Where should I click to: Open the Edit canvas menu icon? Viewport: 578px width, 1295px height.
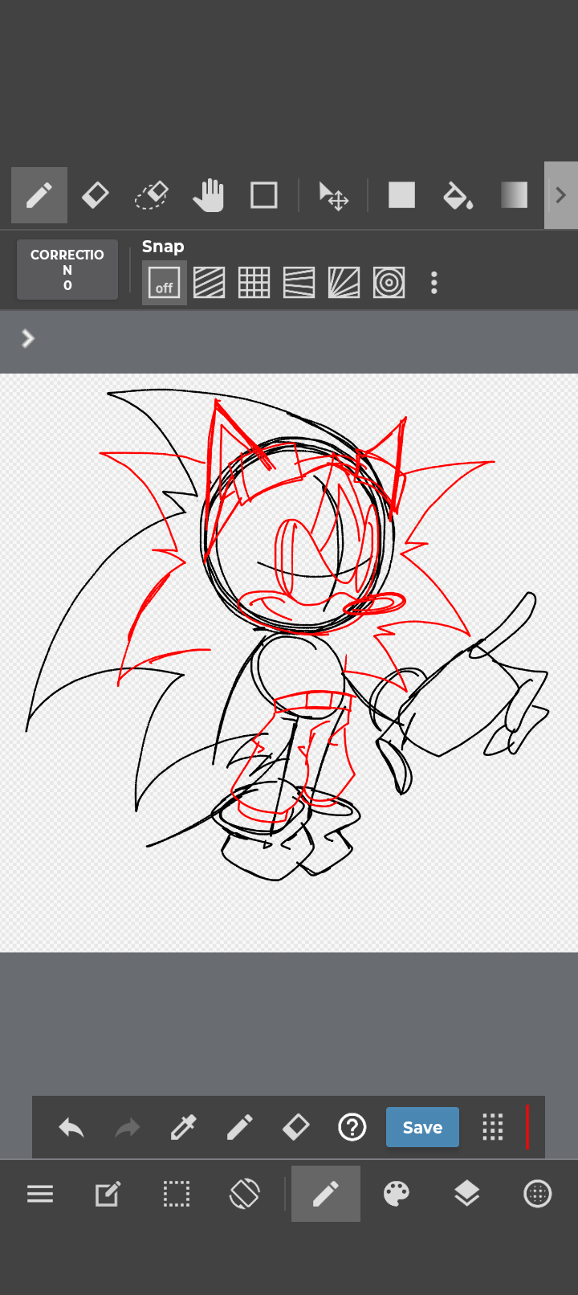click(x=108, y=1195)
